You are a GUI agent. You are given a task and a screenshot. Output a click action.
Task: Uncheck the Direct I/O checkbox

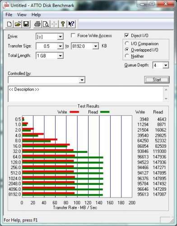point(127,35)
